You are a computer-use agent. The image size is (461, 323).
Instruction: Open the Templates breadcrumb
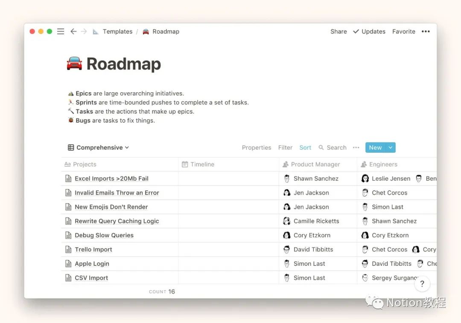[117, 32]
